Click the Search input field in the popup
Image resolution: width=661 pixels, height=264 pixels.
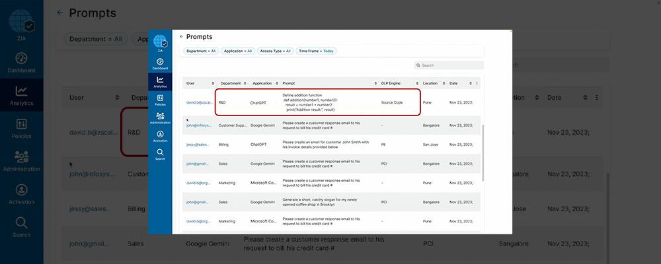coord(449,65)
